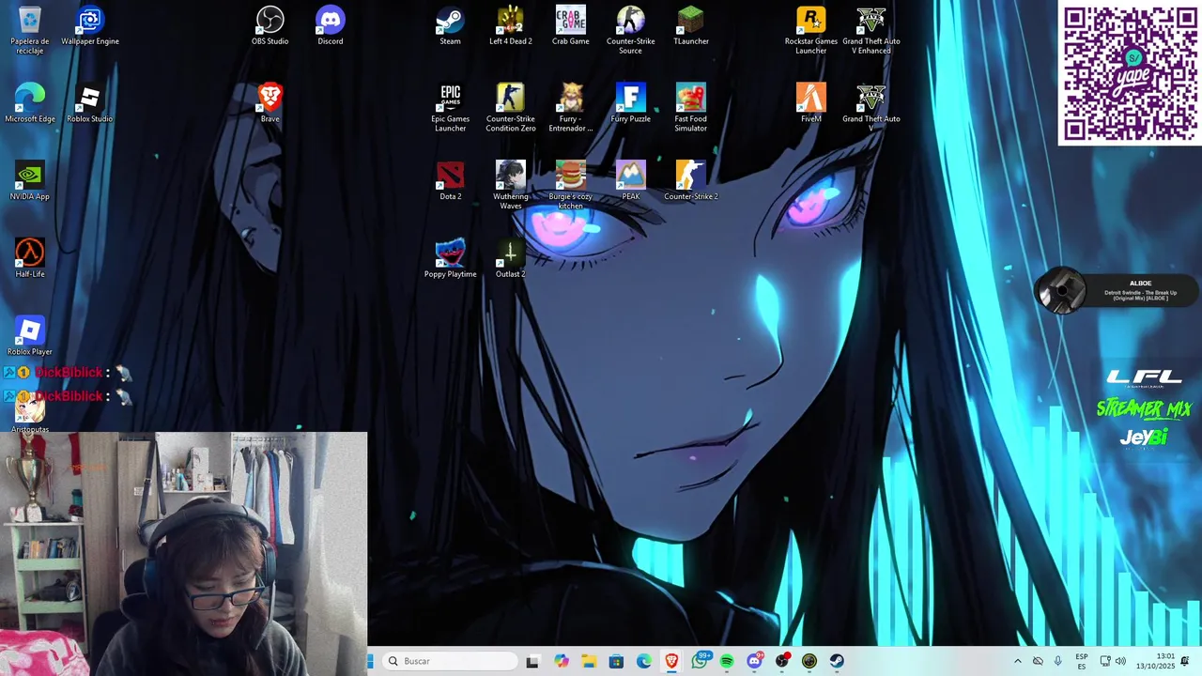This screenshot has width=1202, height=676.
Task: Select the Left 4 Dead 2 shortcut
Action: click(x=511, y=25)
